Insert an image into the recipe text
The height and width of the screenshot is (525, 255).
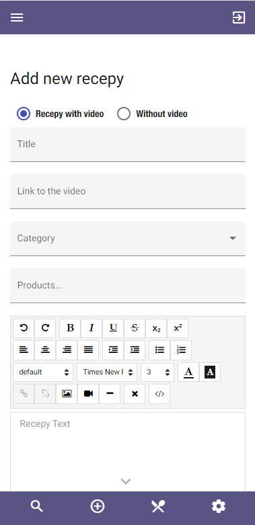click(x=67, y=394)
